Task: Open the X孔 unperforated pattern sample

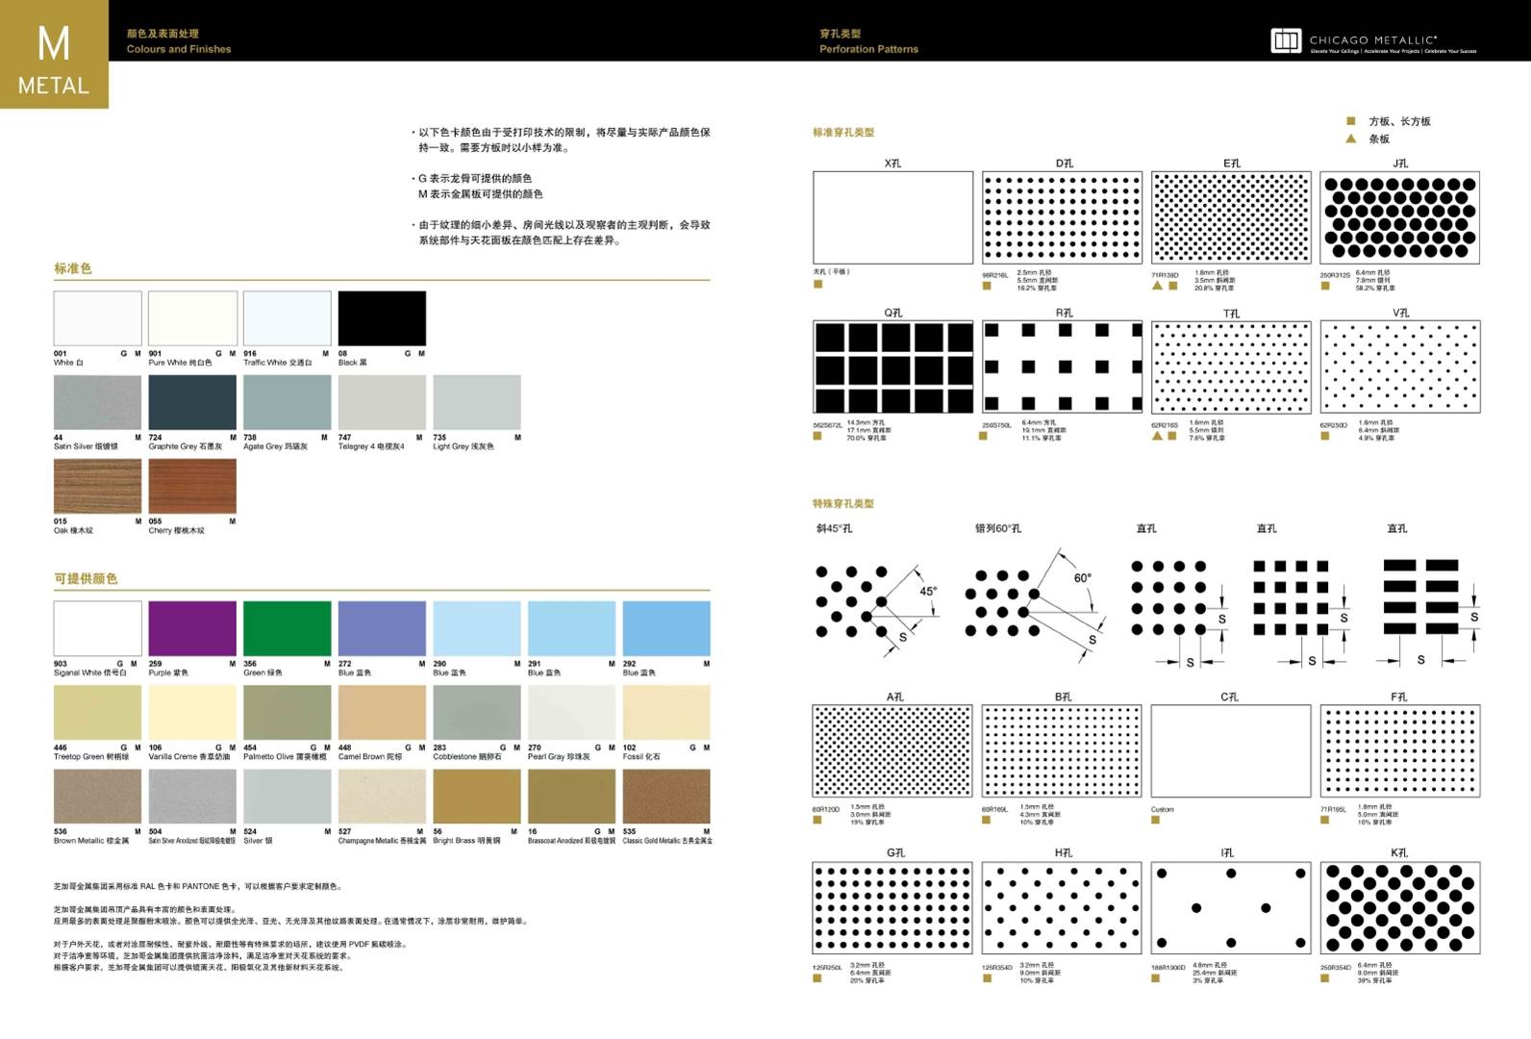Action: click(x=893, y=217)
